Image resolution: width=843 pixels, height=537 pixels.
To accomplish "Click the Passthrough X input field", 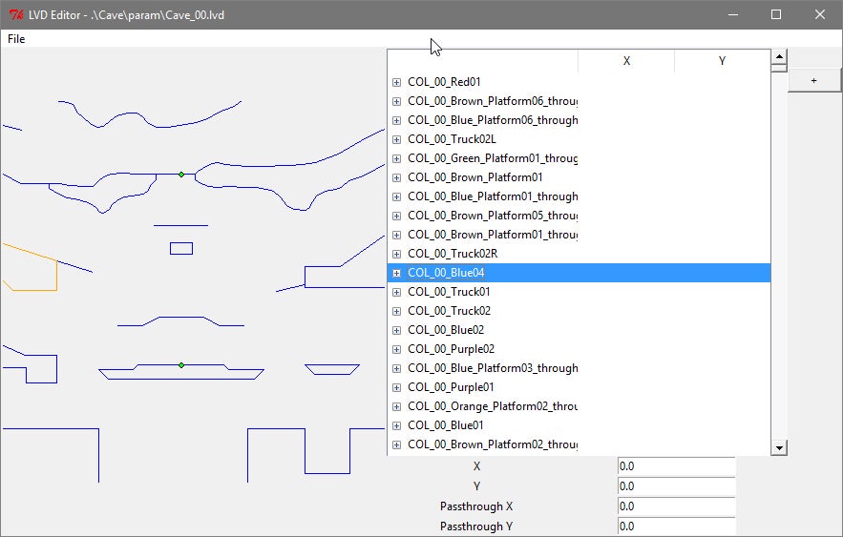I will point(676,506).
